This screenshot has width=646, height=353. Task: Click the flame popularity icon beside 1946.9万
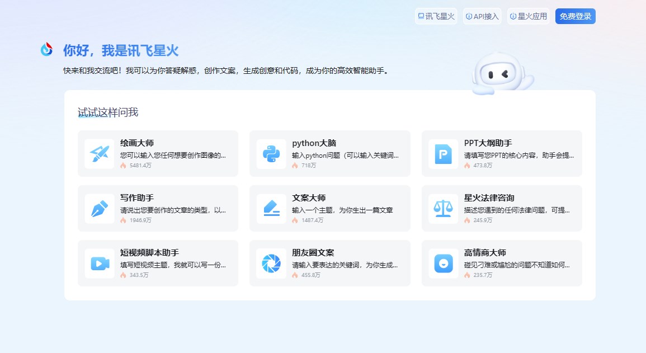pyautogui.click(x=123, y=220)
